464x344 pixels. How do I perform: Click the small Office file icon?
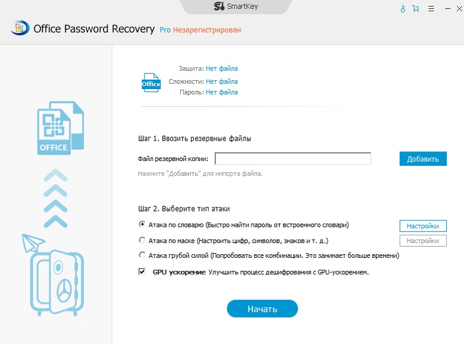tap(151, 83)
